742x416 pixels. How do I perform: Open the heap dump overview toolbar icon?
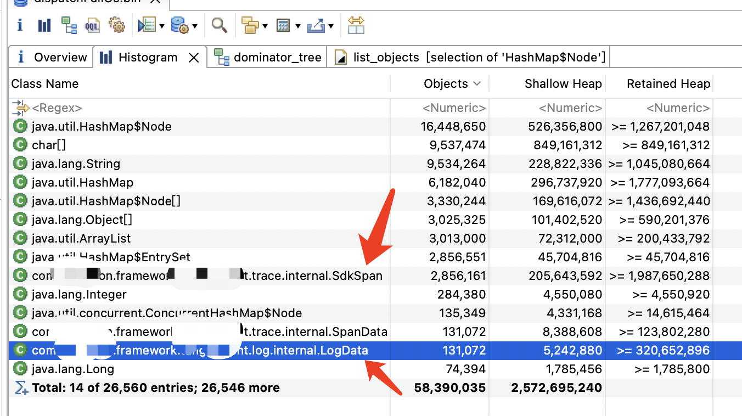20,25
